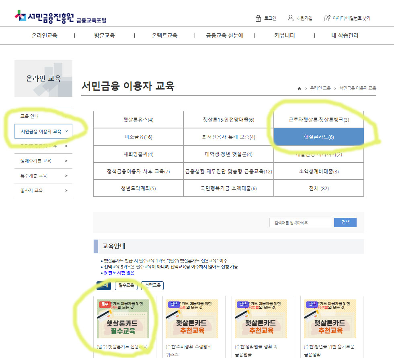Click the 필수교육 filter button
The width and height of the screenshot is (394, 358).
click(126, 285)
